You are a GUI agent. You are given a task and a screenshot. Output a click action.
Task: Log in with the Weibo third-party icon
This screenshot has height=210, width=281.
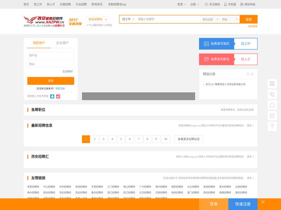pyautogui.click(x=58, y=96)
